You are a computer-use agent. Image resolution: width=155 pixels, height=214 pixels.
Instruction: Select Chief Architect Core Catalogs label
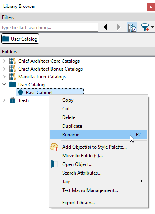coord(49,61)
